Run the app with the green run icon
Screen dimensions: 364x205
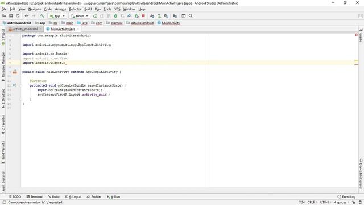[x=95, y=16]
